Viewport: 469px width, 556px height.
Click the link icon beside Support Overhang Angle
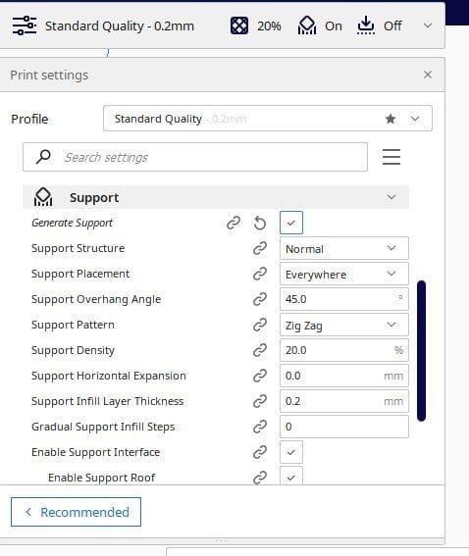(x=260, y=299)
